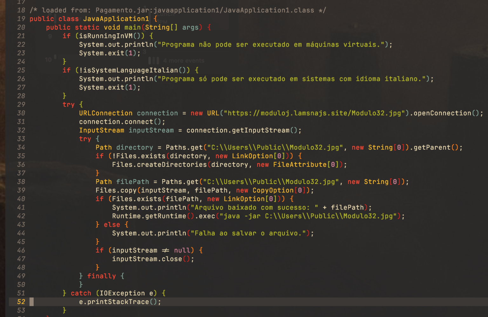Click Files.copy on line 39
This screenshot has height=317, width=488.
click(116, 191)
